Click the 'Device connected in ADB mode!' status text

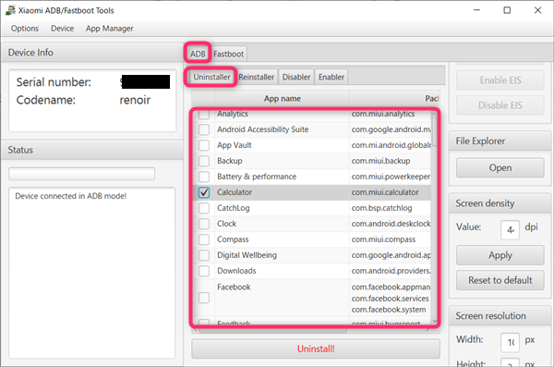pos(71,196)
